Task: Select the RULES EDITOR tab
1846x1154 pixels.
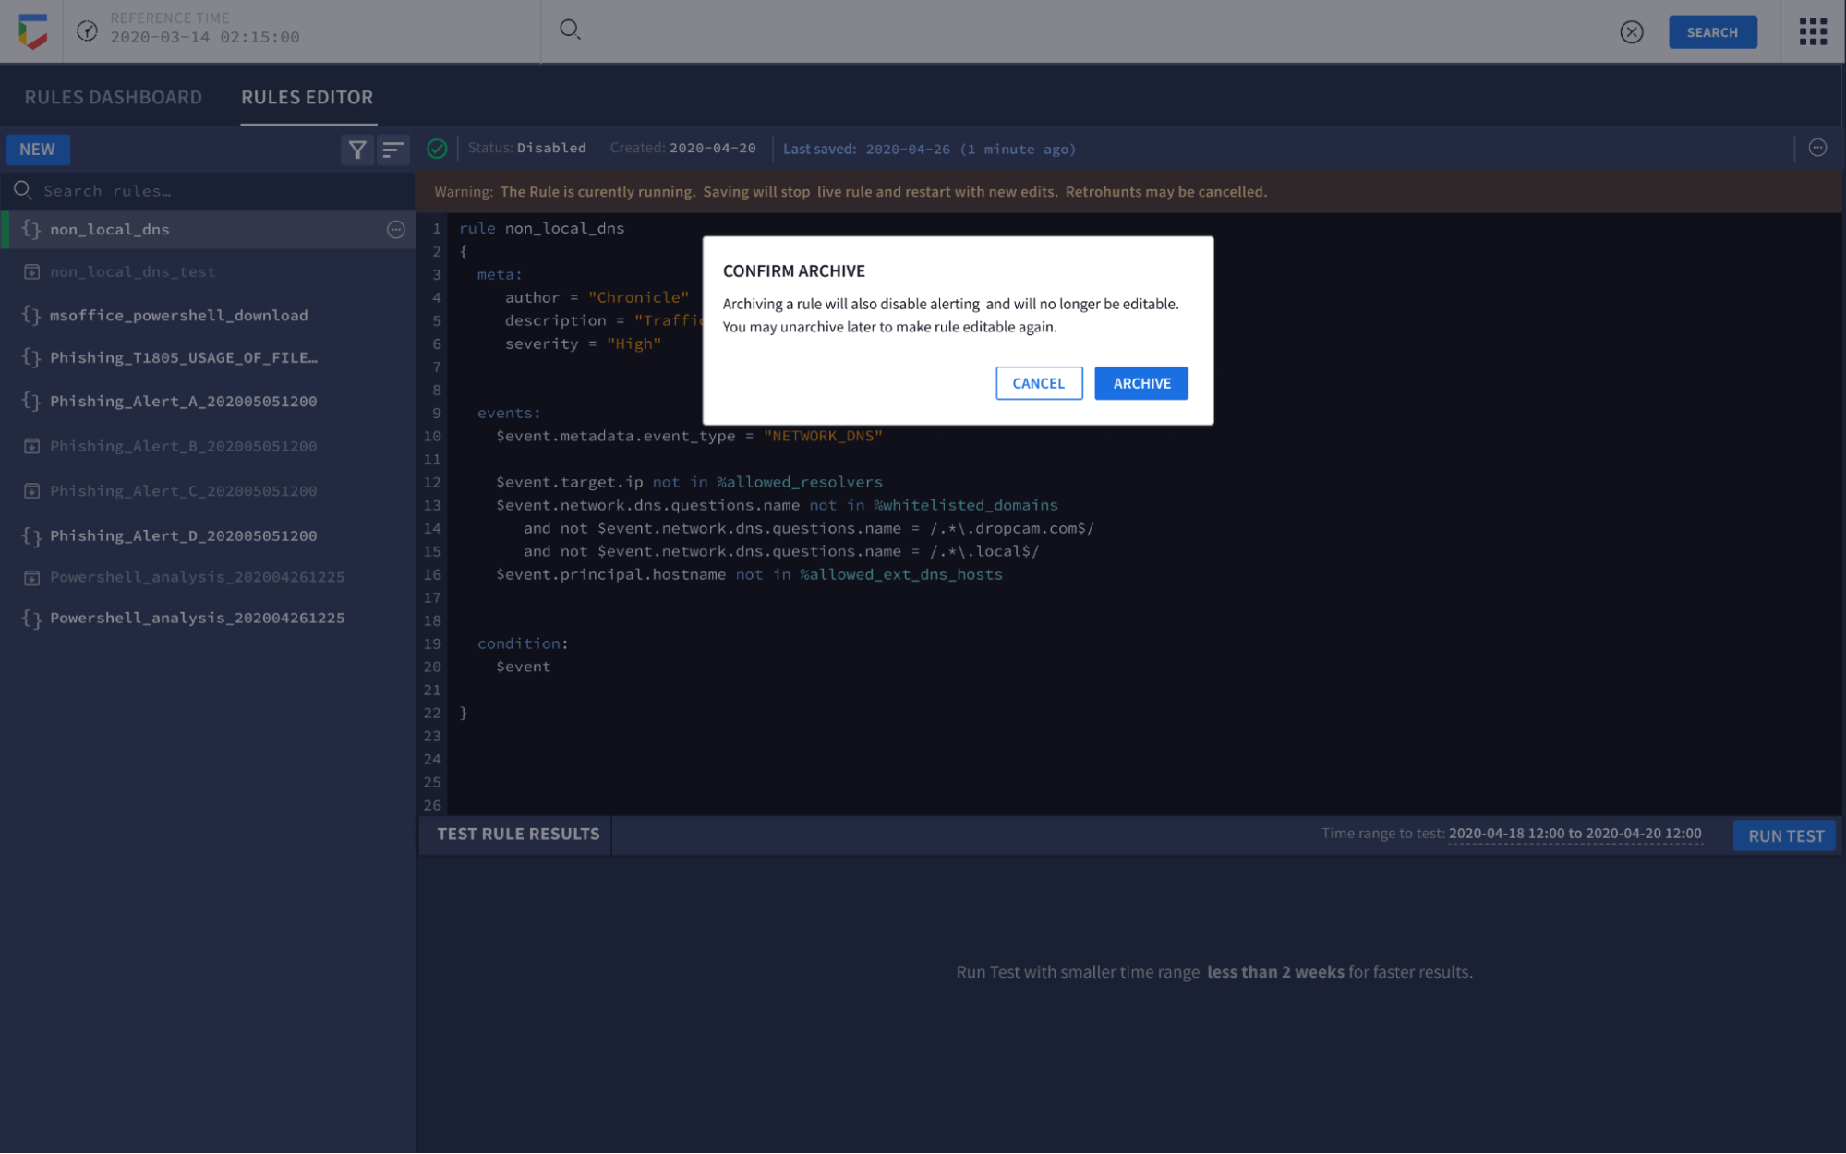Action: pyautogui.click(x=306, y=96)
